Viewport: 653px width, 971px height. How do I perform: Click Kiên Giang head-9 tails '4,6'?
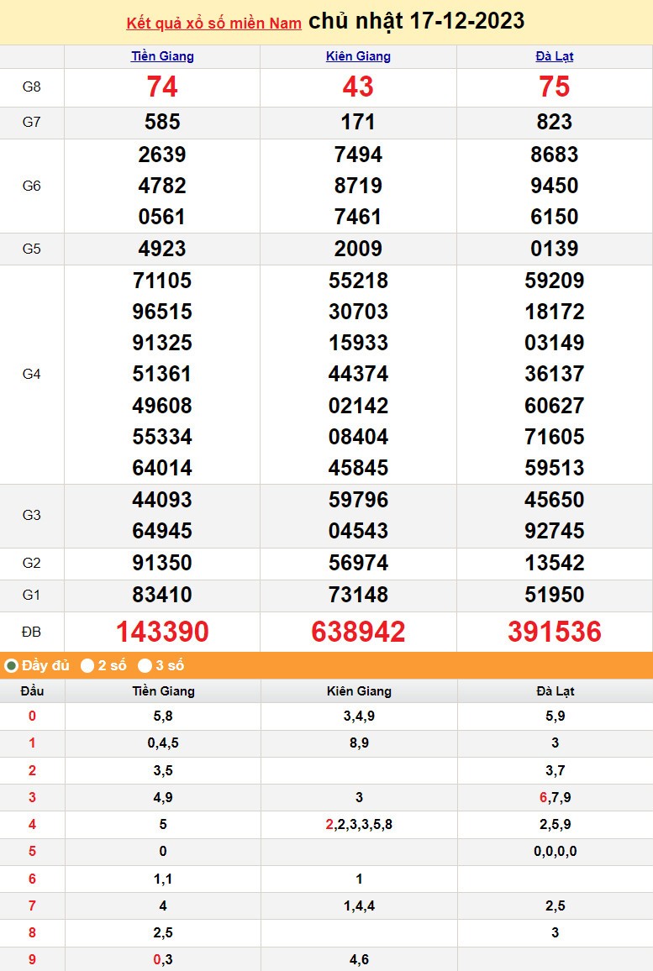click(360, 960)
